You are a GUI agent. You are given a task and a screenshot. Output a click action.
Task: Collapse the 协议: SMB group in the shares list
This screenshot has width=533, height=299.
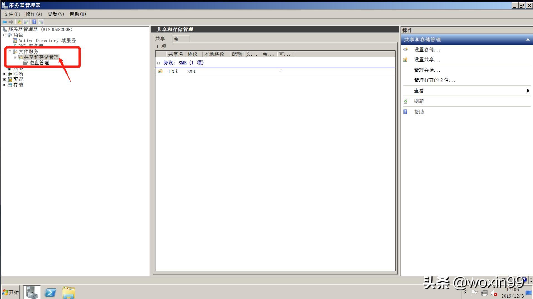tap(159, 63)
